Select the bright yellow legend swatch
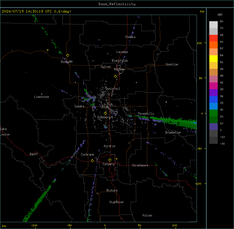This screenshot has height=229, width=234. (213, 58)
